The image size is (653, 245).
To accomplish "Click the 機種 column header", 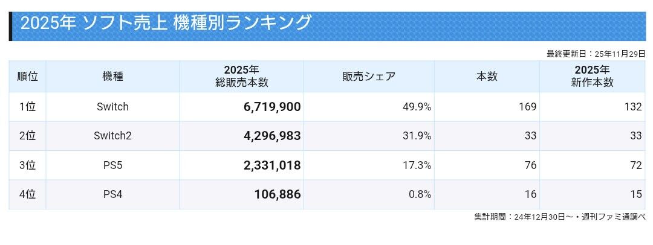I will [112, 77].
